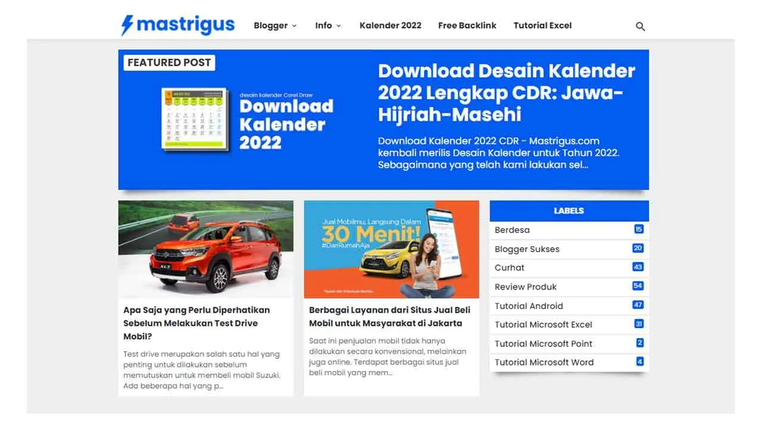Open the 30 Menit car sale thumbnail
Viewport: 762px width, 428px height.
click(x=392, y=249)
